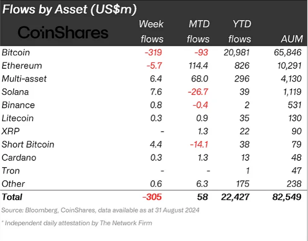Click the Total weekly flow value -305

click(x=152, y=197)
